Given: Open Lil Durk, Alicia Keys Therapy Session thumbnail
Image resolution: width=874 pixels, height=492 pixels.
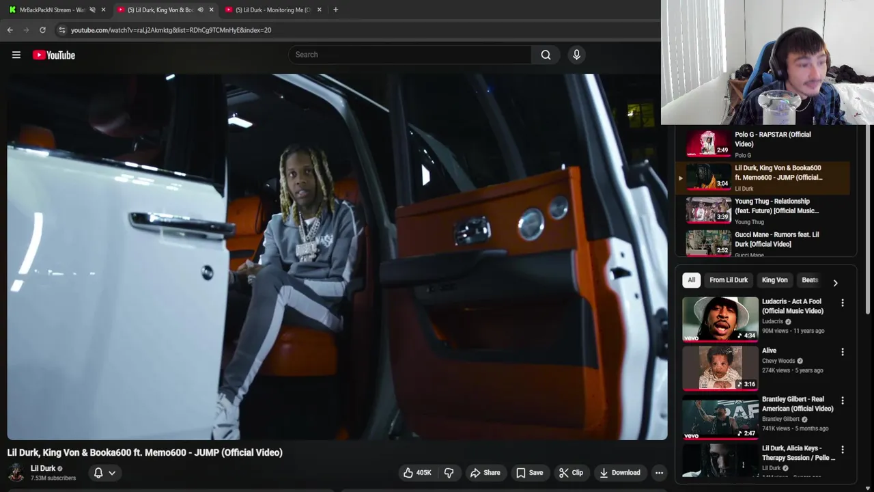Looking at the screenshot, I should click(720, 461).
